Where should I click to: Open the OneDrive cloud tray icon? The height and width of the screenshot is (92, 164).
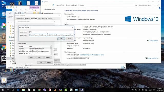click(x=136, y=90)
